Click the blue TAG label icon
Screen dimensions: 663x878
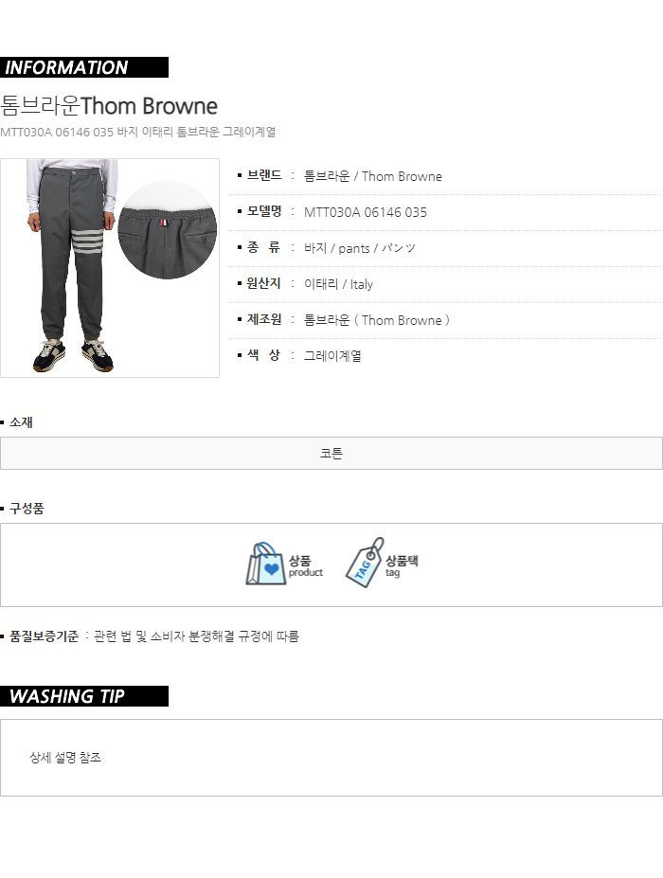click(365, 563)
